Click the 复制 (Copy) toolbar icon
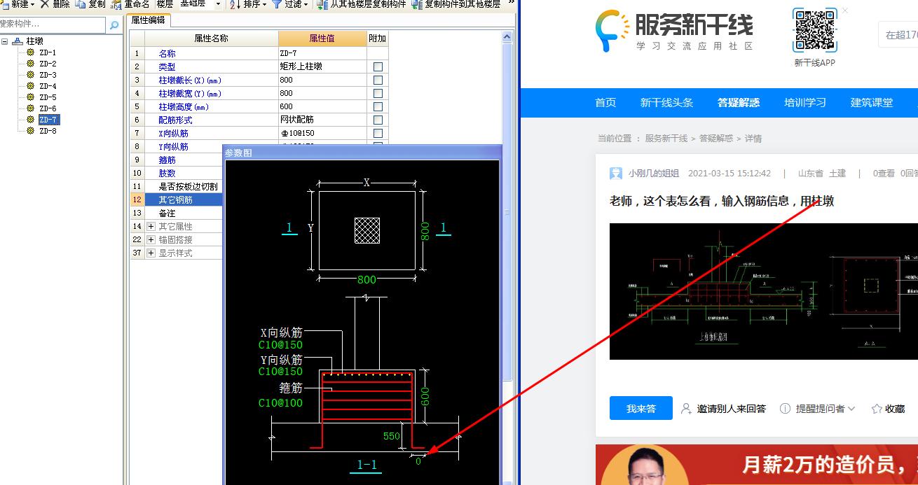918x485 pixels. pyautogui.click(x=81, y=4)
